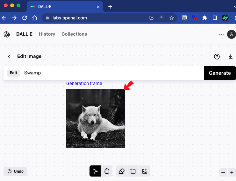Click the OpenAI logo
The image size is (236, 181).
(x=7, y=34)
